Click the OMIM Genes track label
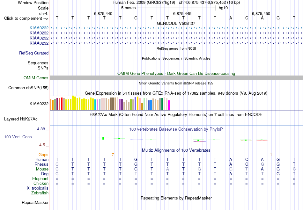The height and width of the screenshot is (210, 303). pyautogui.click(x=36, y=78)
